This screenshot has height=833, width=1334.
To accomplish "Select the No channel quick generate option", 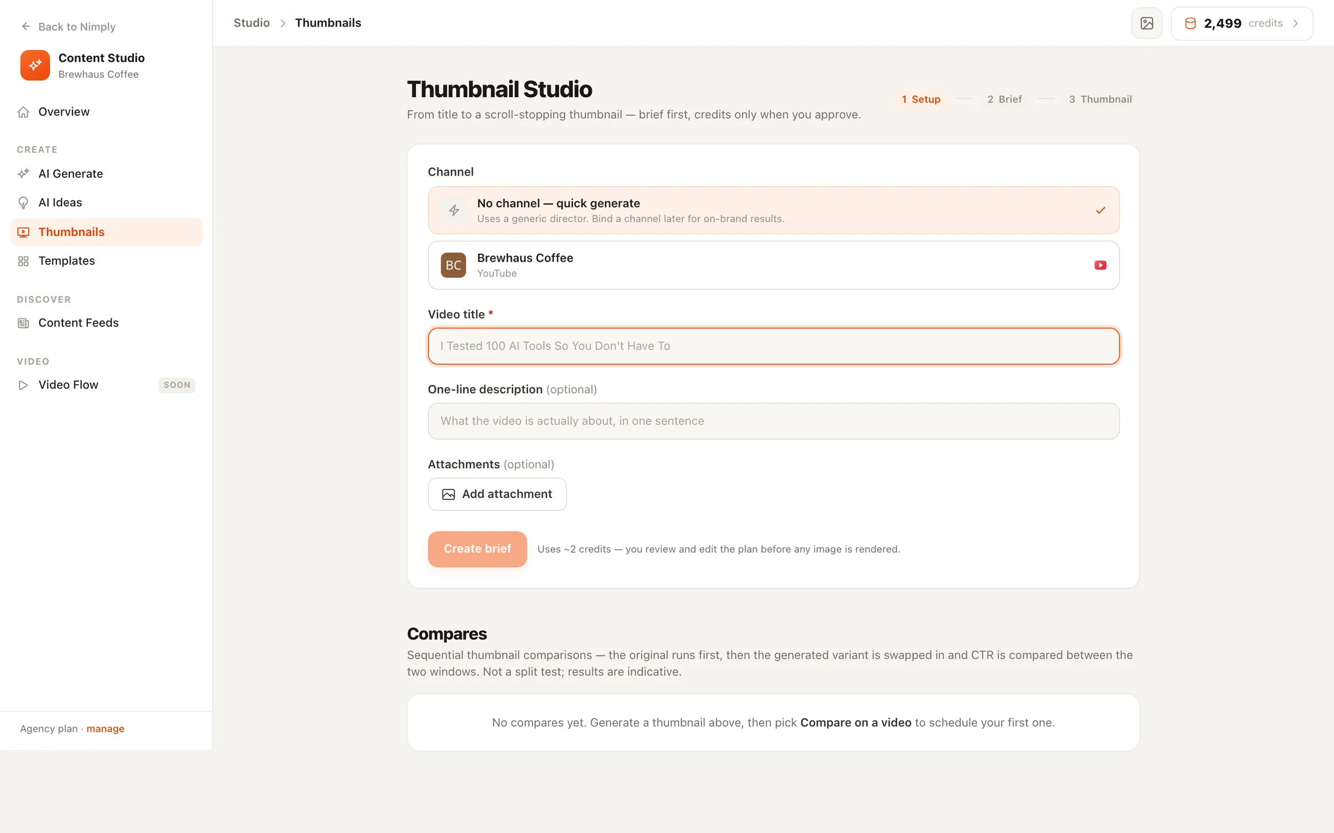I will [x=774, y=210].
